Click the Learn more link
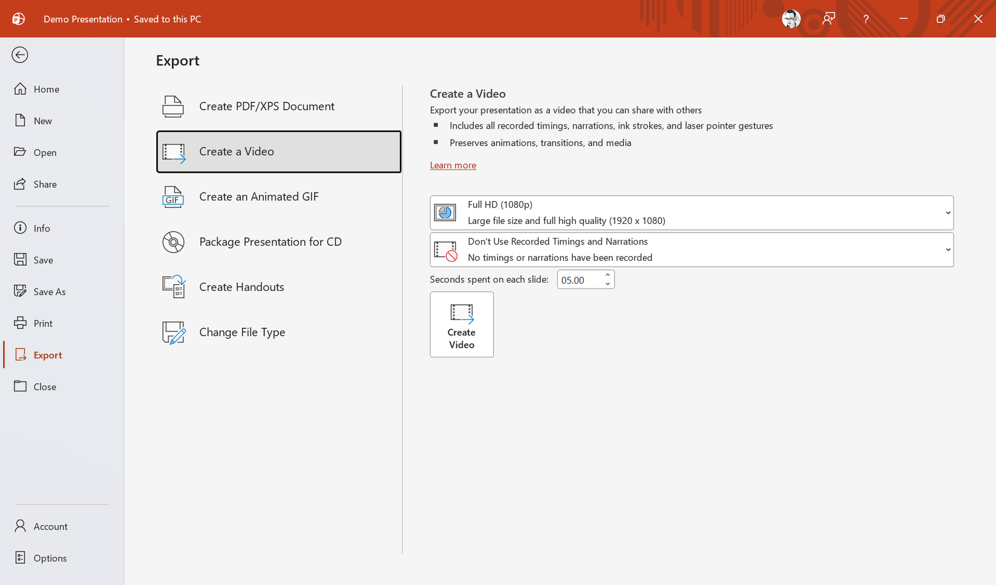The width and height of the screenshot is (996, 585). [453, 165]
